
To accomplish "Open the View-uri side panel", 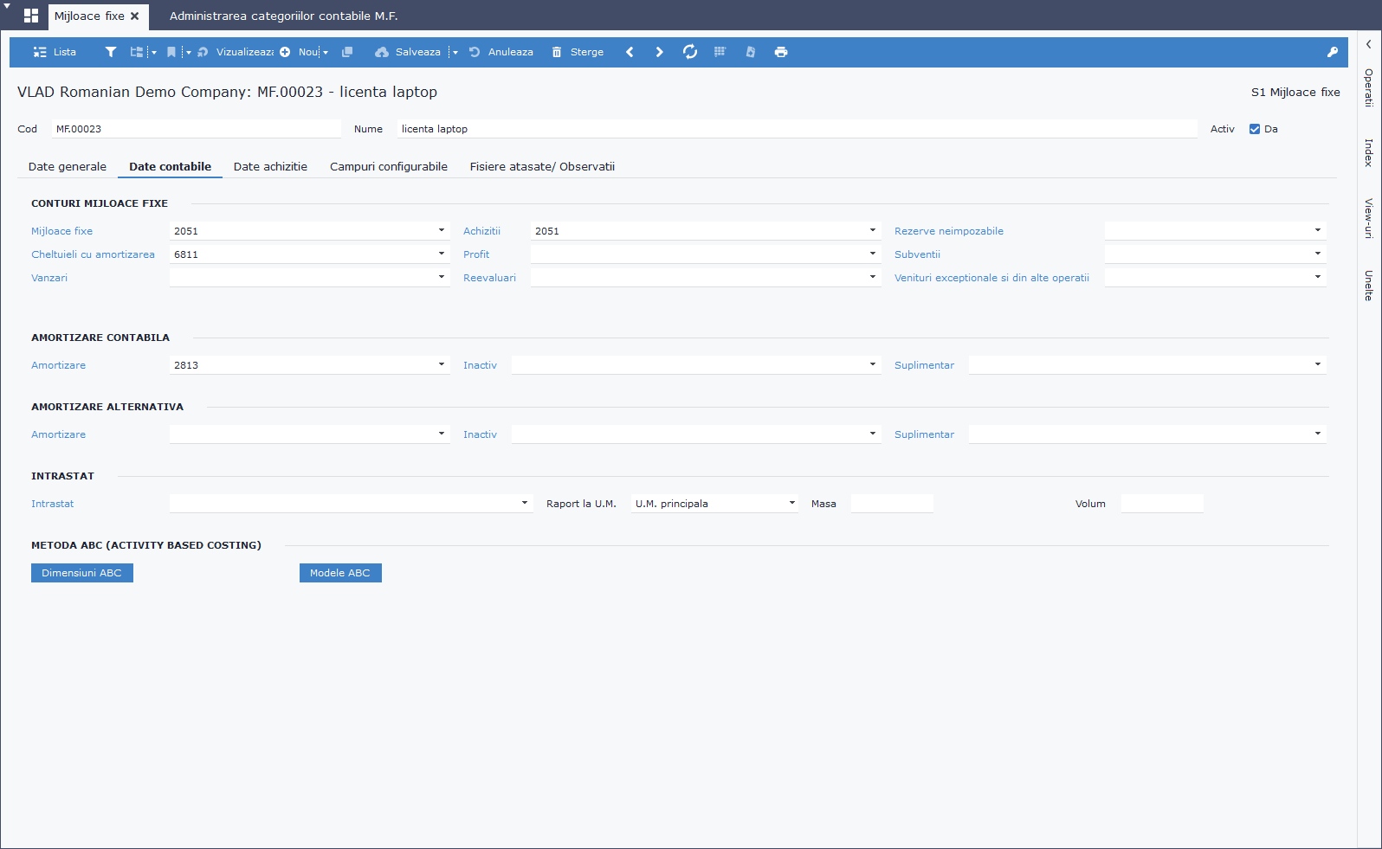I will 1369,218.
